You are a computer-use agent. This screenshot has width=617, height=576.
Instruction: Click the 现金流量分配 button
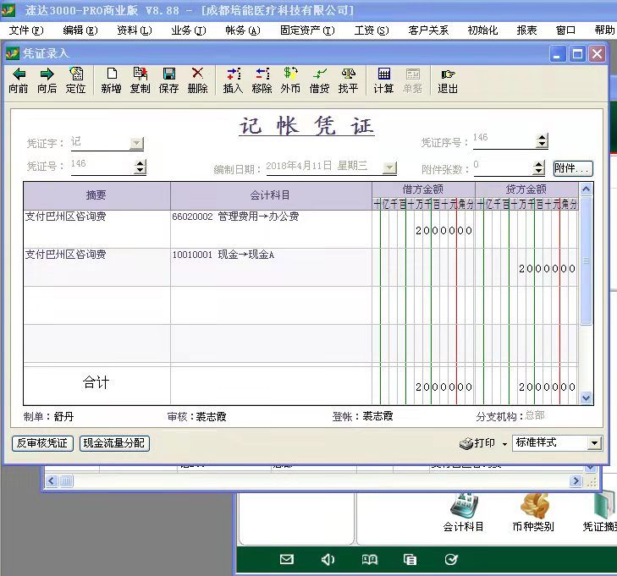tap(114, 443)
